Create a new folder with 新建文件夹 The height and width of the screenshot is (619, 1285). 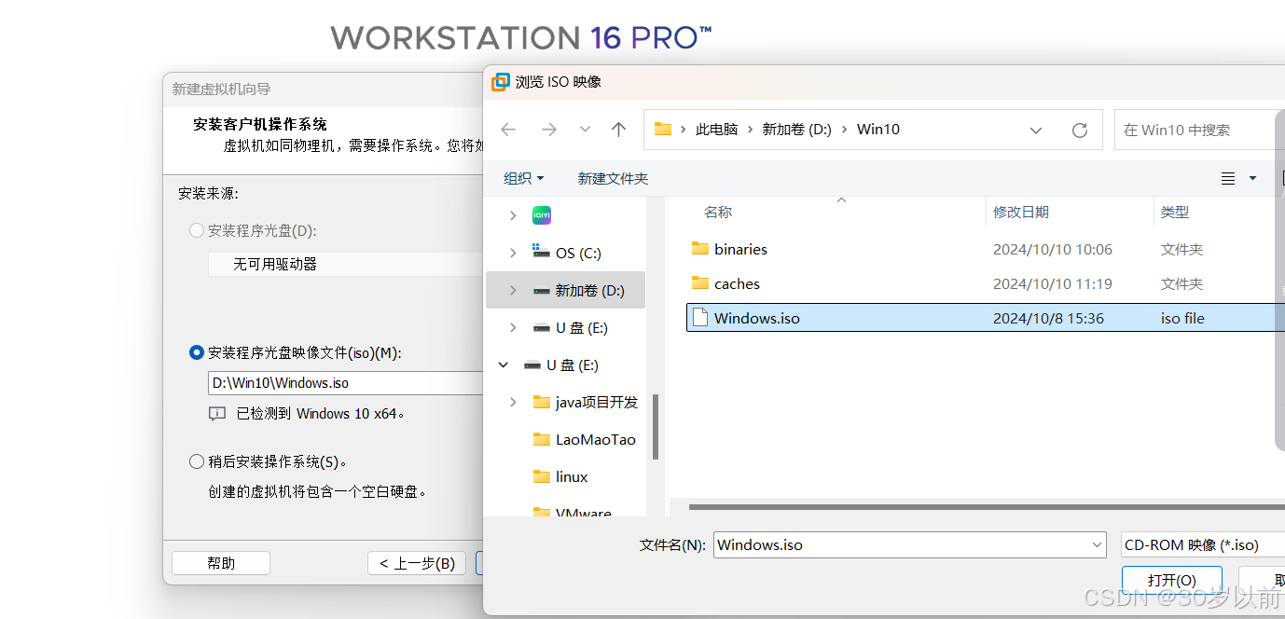613,178
